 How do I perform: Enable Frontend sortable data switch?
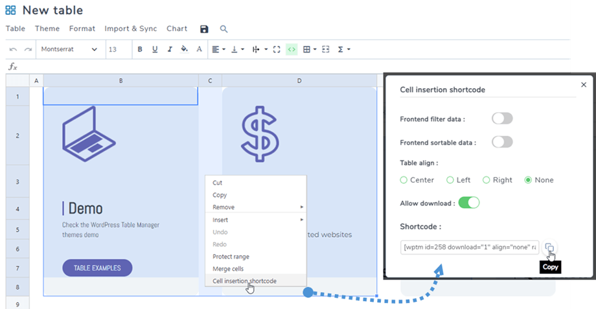coord(502,142)
